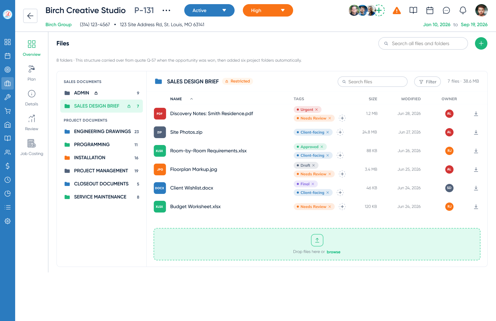This screenshot has height=321, width=496.
Task: Open the wrench tools icon in left rail
Action: tap(8, 97)
